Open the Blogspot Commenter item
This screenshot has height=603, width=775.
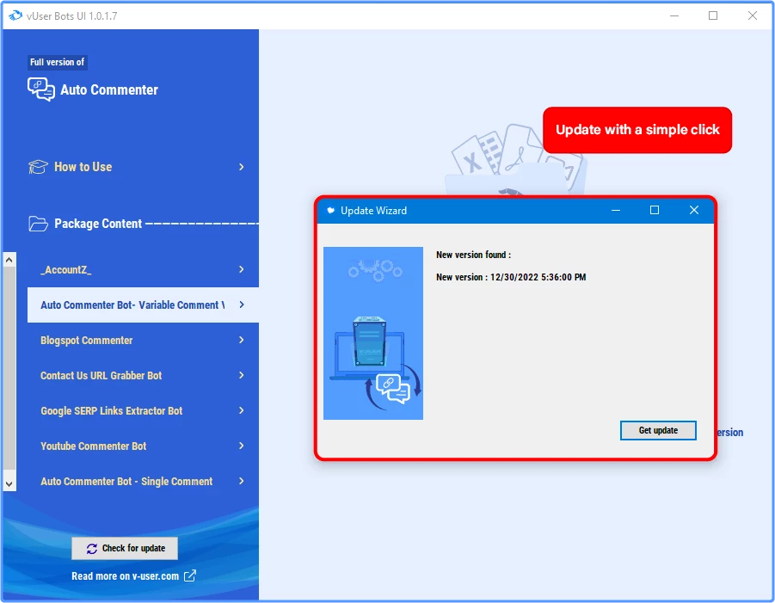[x=143, y=340]
